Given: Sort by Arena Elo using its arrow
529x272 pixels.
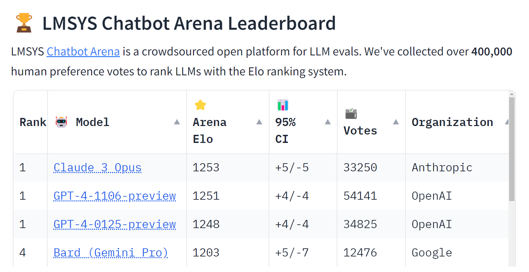Looking at the screenshot, I should tap(259, 122).
